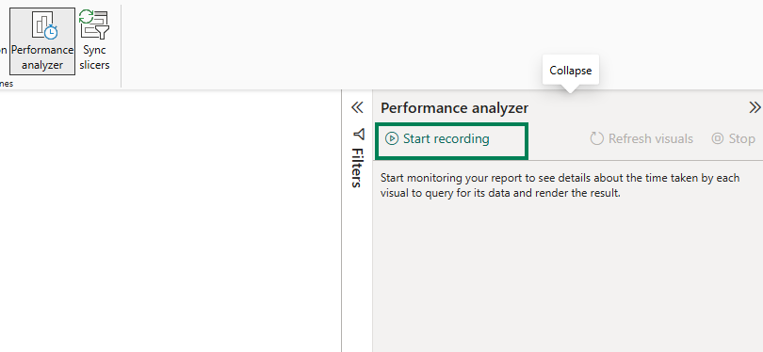Click the Start recording text label

[446, 138]
